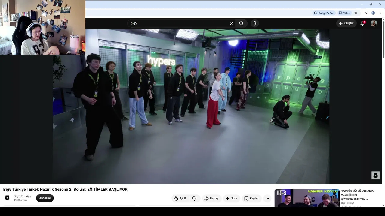
Task: Minimize the Chrome window
Action: pyautogui.click(x=362, y=4)
